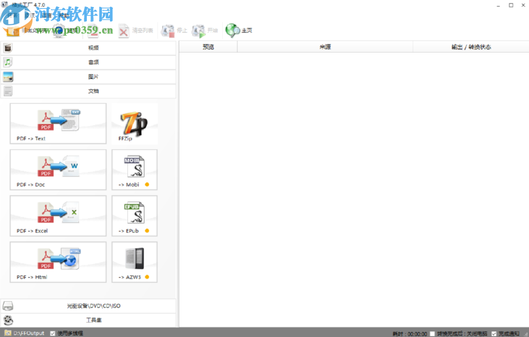The image size is (529, 337).
Task: Click the 停止 stop conversion button
Action: click(x=174, y=30)
